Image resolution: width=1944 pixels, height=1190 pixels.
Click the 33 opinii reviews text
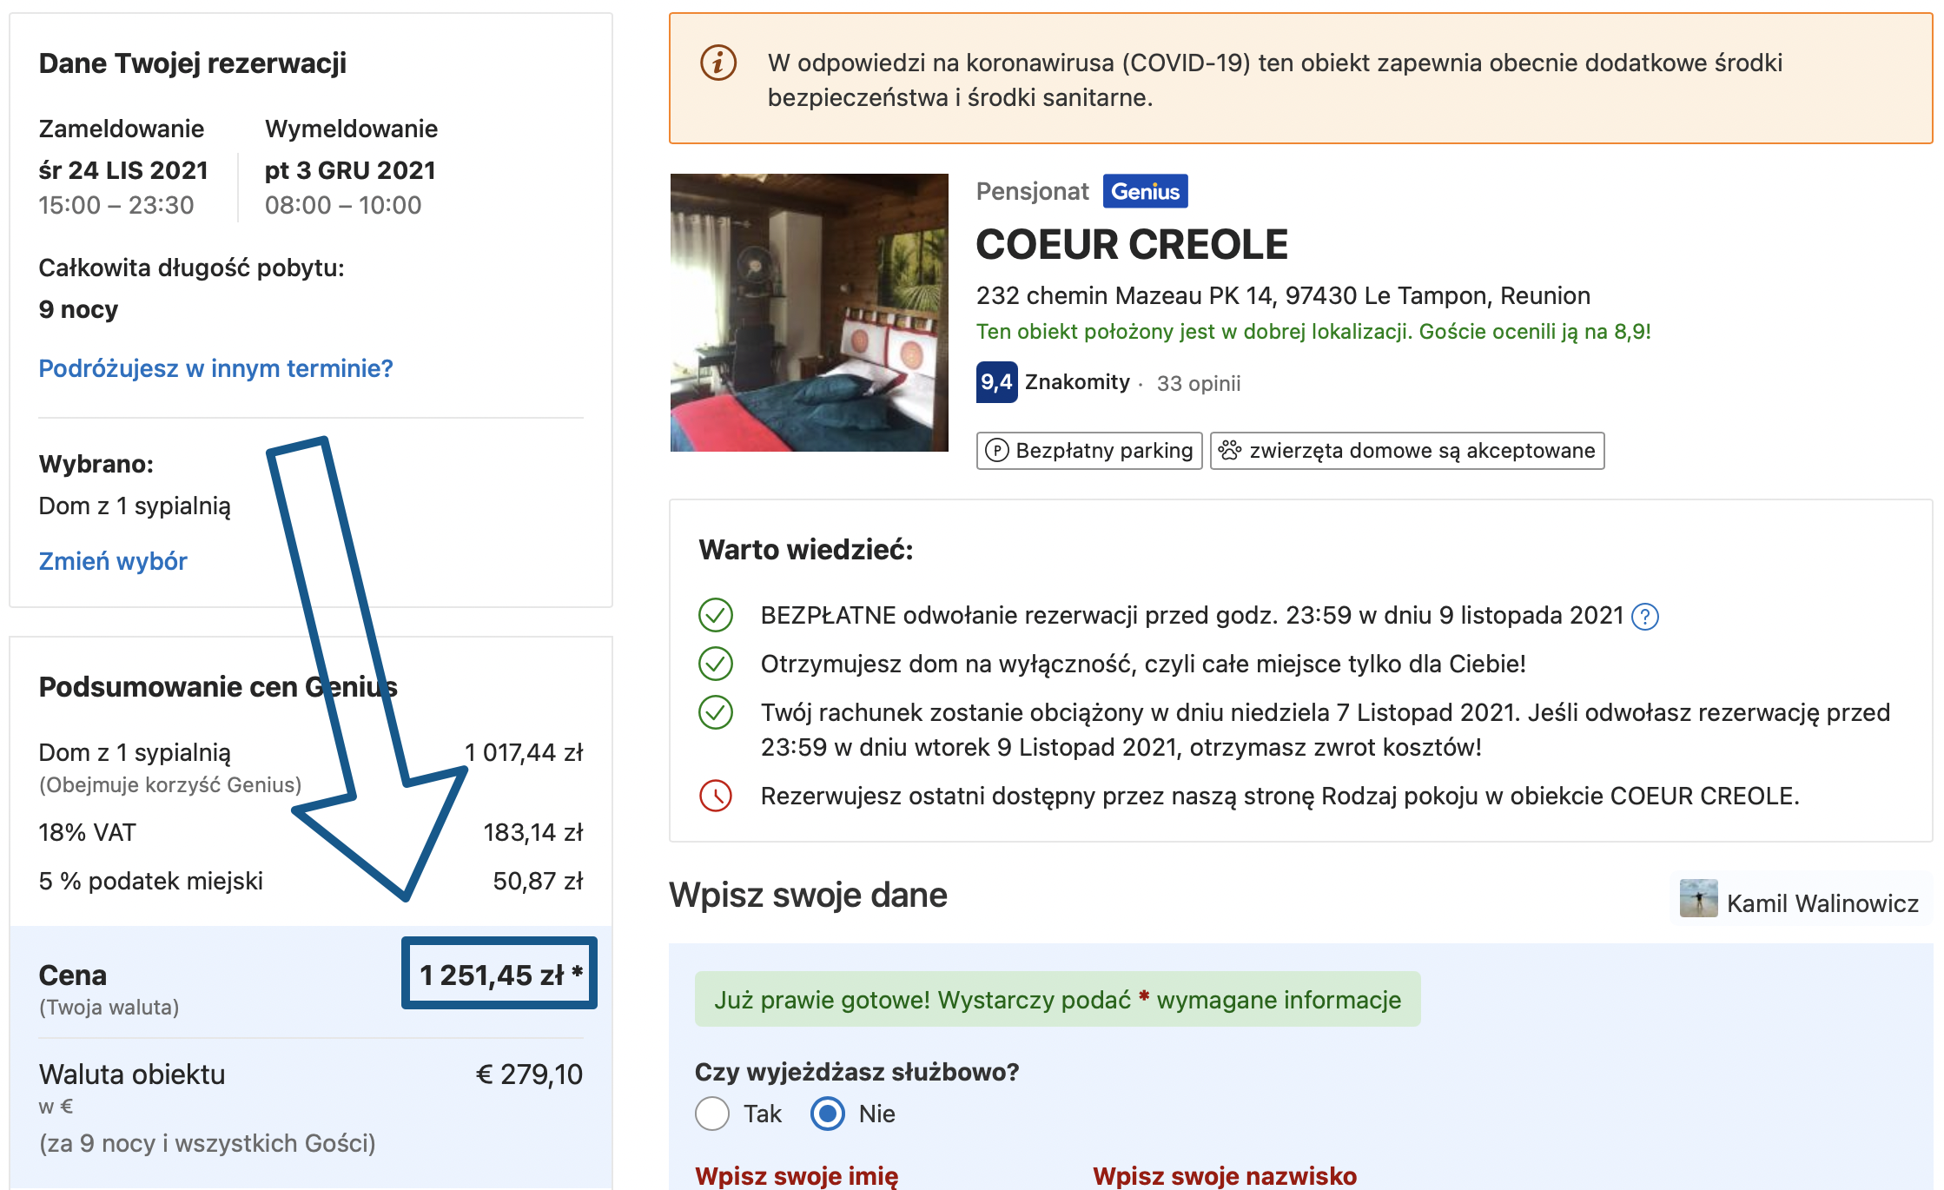pyautogui.click(x=1198, y=383)
